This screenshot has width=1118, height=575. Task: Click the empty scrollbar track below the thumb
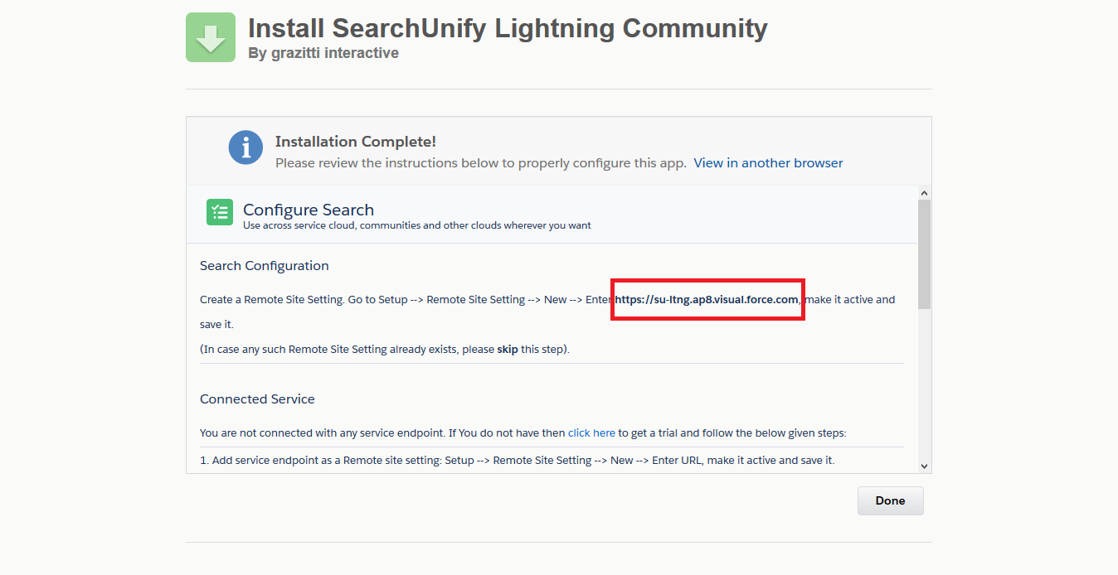[924, 381]
